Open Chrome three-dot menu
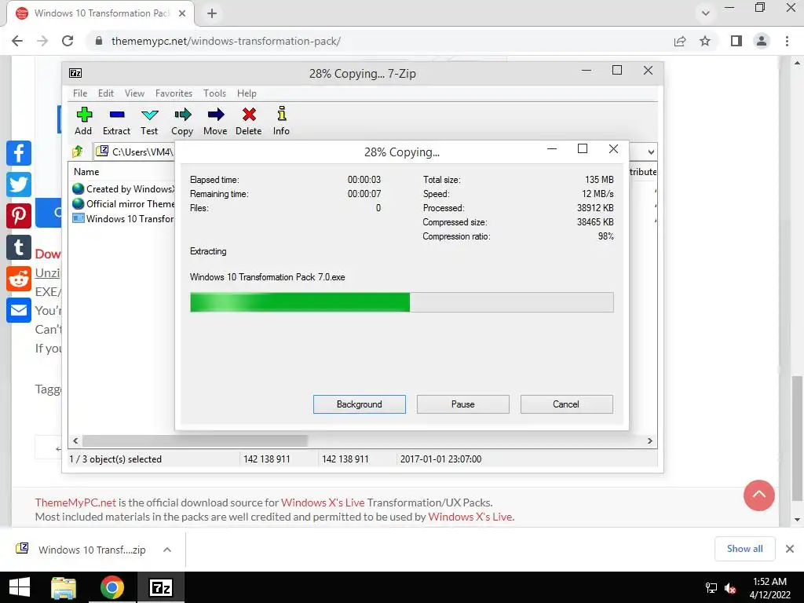This screenshot has height=603, width=804. point(787,41)
